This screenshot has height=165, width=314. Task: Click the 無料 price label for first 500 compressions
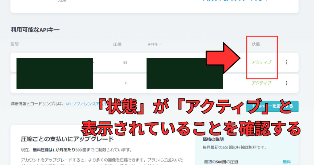pos(286,162)
